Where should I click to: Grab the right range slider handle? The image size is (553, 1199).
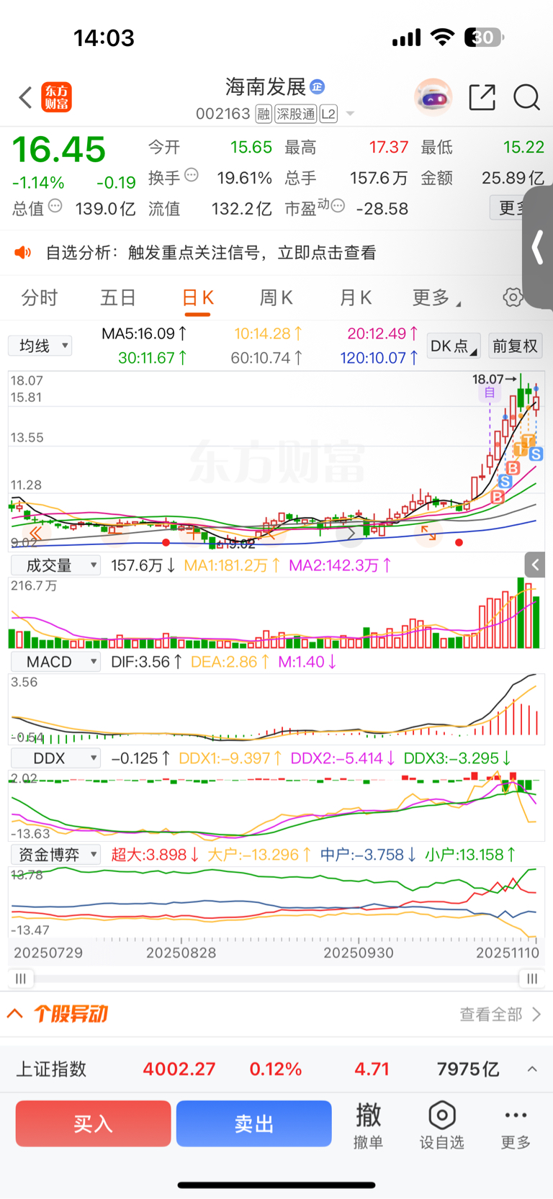[531, 978]
